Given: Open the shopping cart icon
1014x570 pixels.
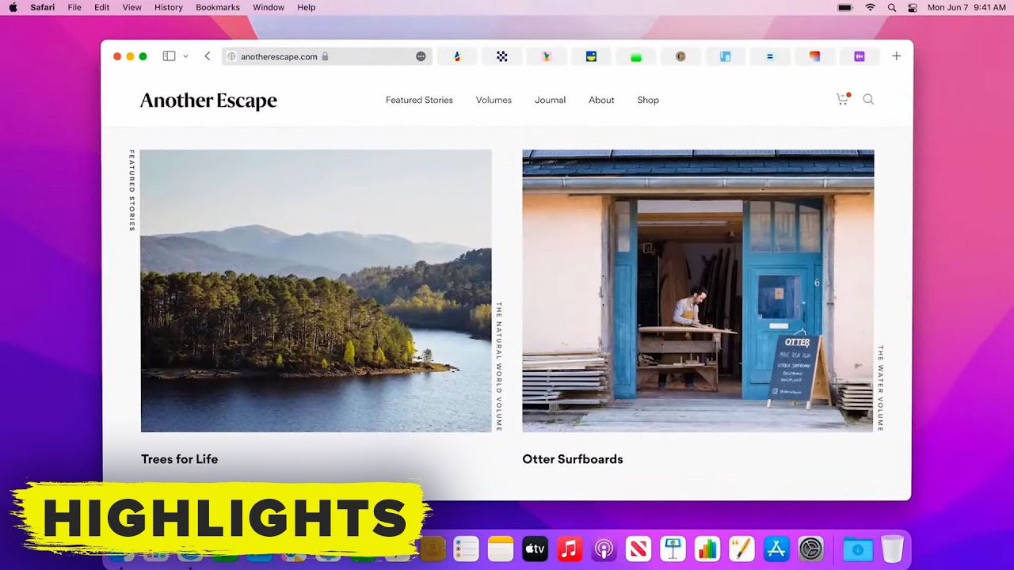Looking at the screenshot, I should [843, 99].
